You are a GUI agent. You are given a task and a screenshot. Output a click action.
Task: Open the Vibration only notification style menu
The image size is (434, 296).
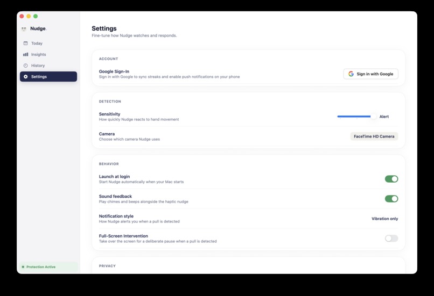385,219
